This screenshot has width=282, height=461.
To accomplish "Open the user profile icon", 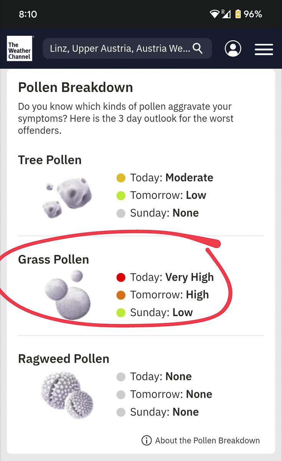I will point(233,49).
